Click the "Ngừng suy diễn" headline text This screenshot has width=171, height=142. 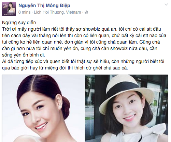19,22
